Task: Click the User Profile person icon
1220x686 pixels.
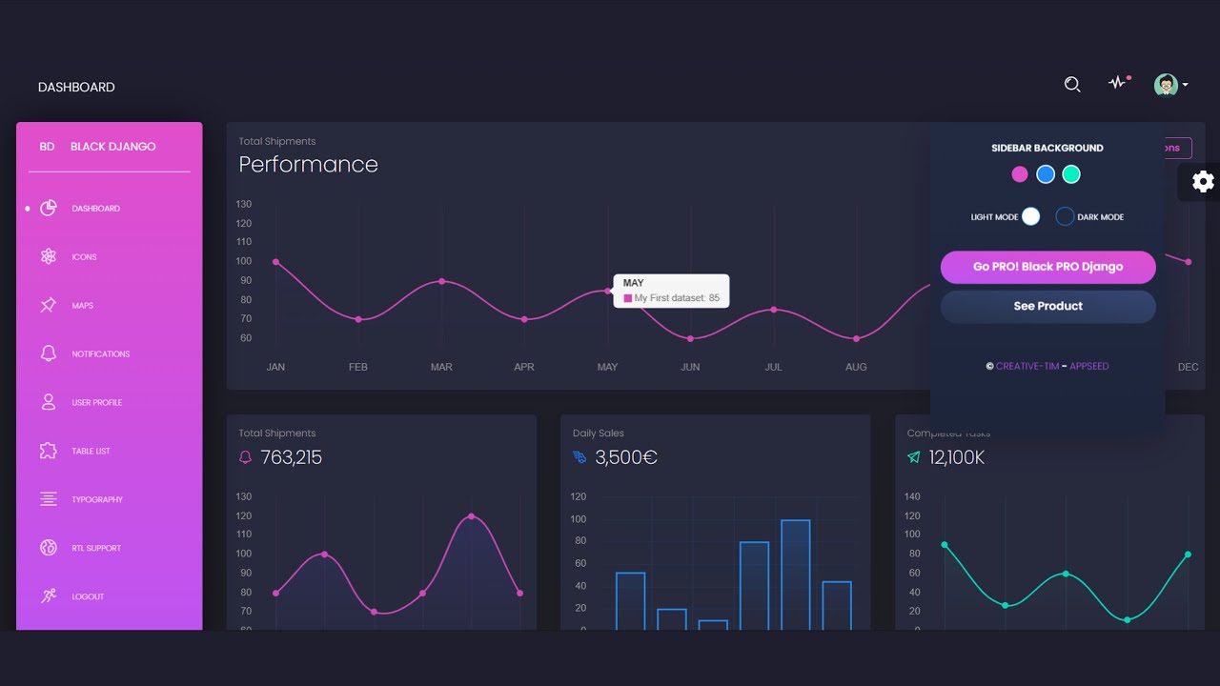Action: 49,402
